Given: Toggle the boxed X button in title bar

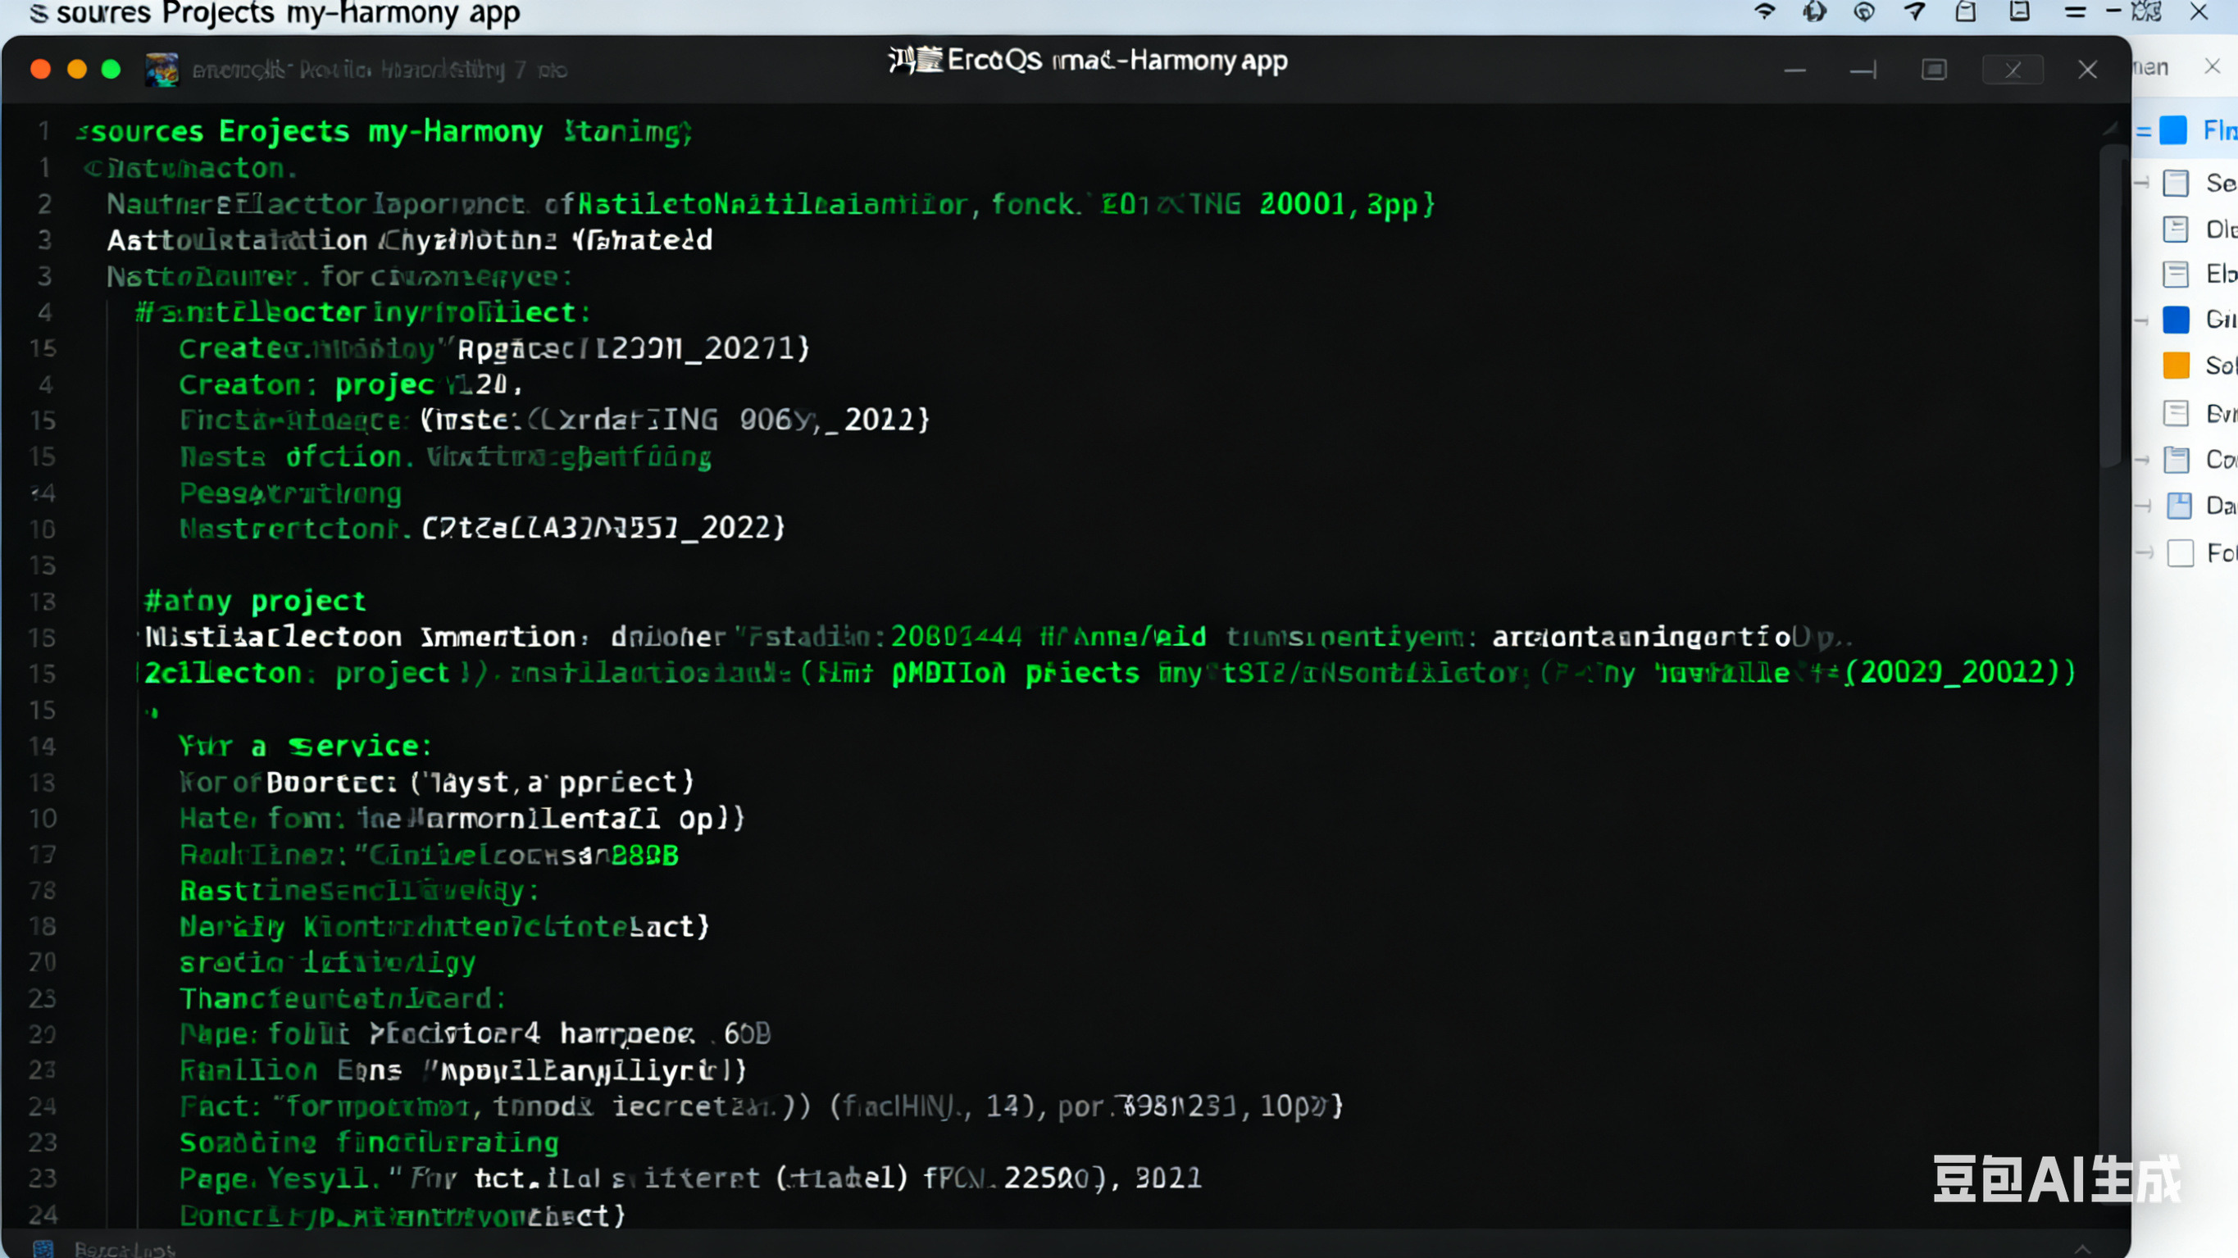Looking at the screenshot, I should [x=2012, y=70].
